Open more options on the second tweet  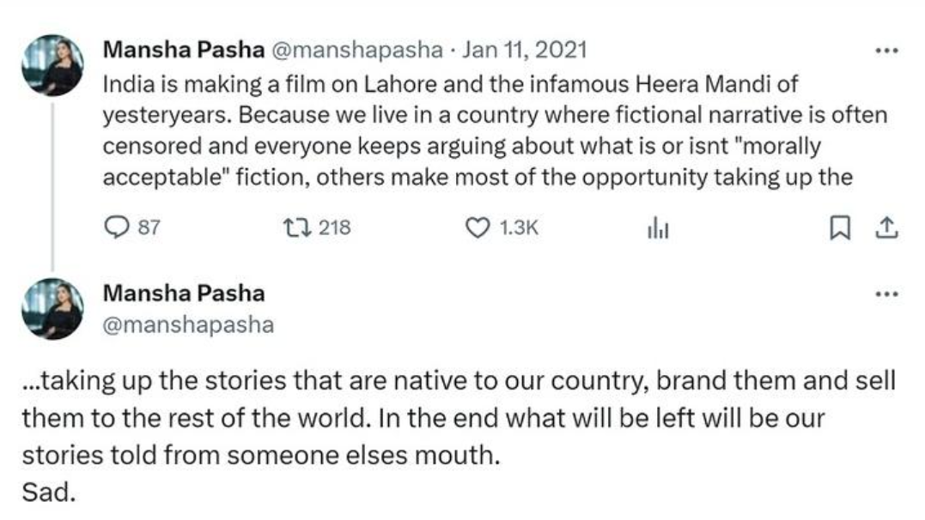[885, 293]
